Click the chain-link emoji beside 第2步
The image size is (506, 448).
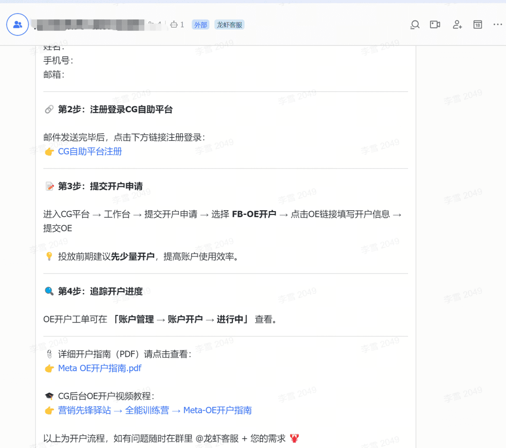pyautogui.click(x=49, y=110)
